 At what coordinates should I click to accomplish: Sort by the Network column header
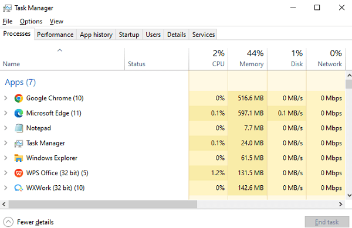coord(326,59)
